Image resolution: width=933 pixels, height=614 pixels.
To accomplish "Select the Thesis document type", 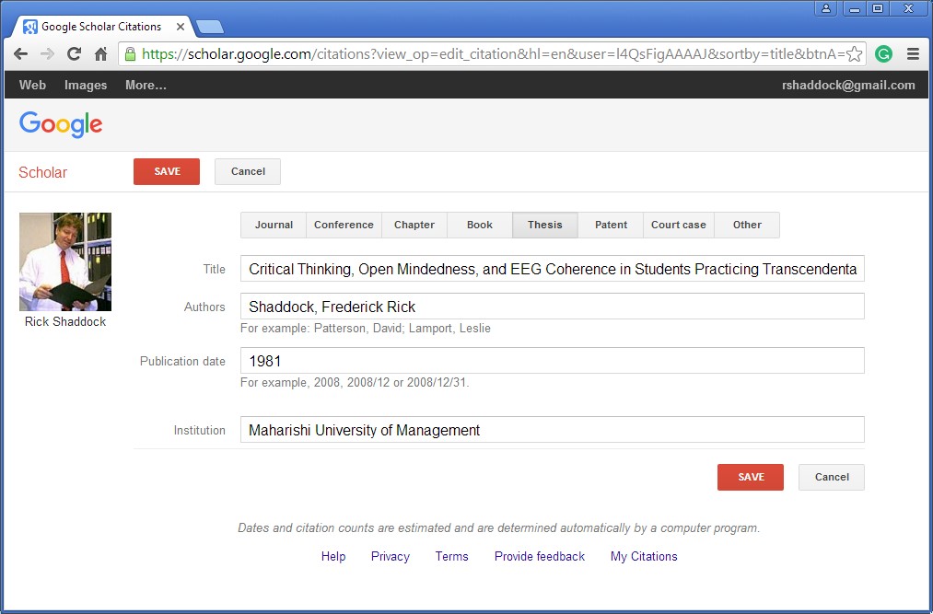I will coord(545,225).
